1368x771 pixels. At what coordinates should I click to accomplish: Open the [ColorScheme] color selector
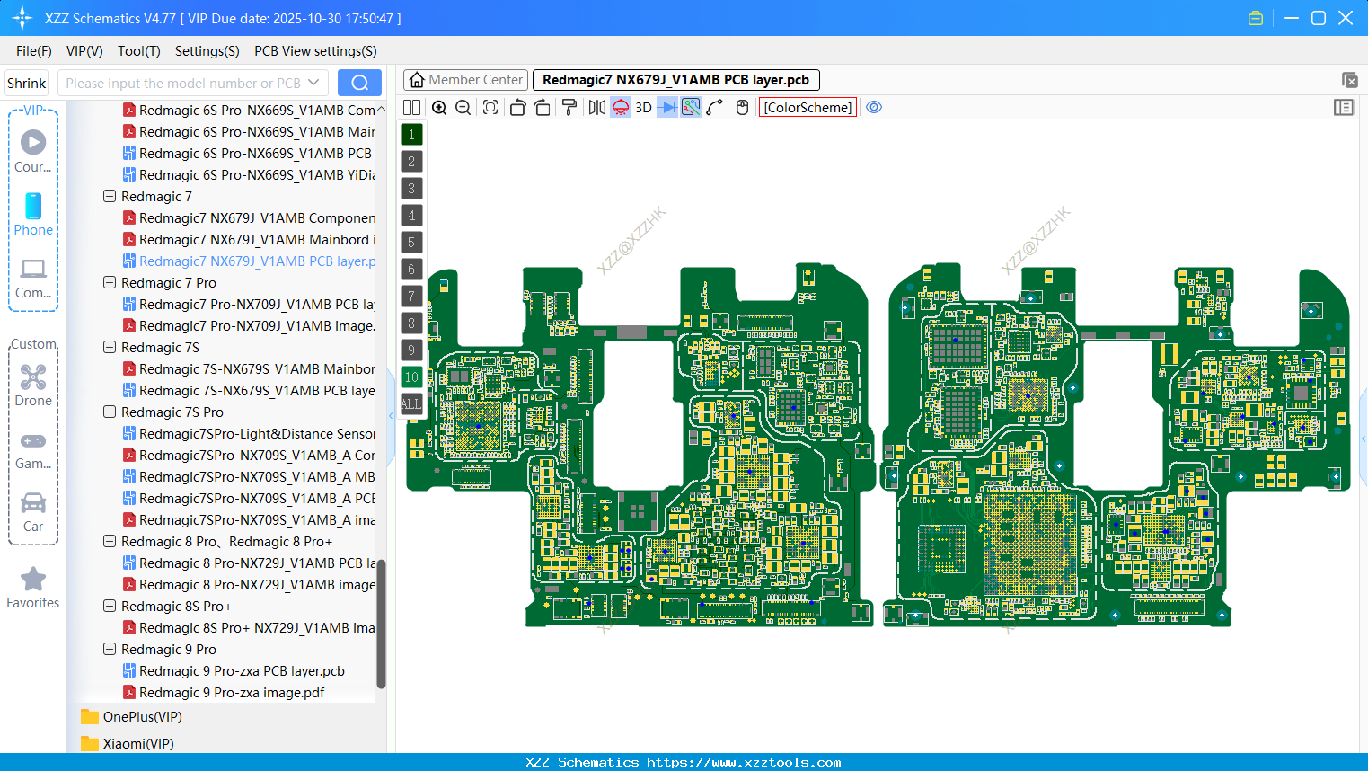[807, 107]
